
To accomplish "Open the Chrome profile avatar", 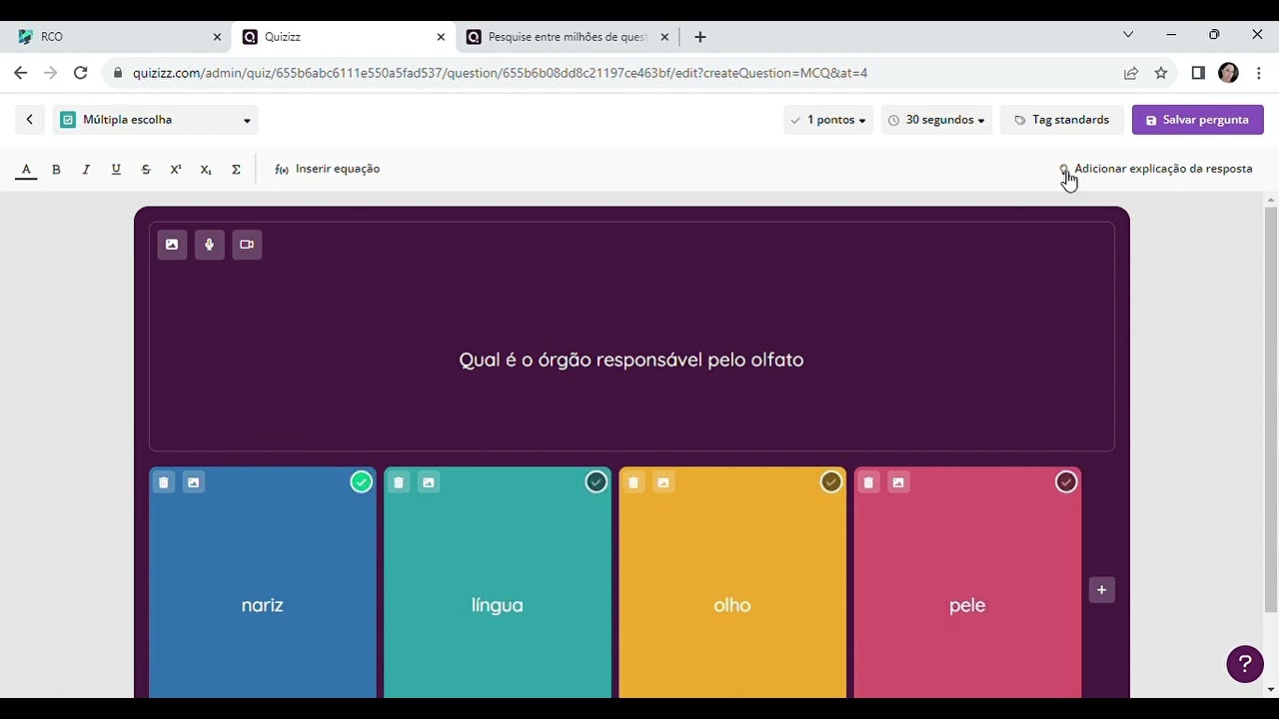I will point(1229,73).
